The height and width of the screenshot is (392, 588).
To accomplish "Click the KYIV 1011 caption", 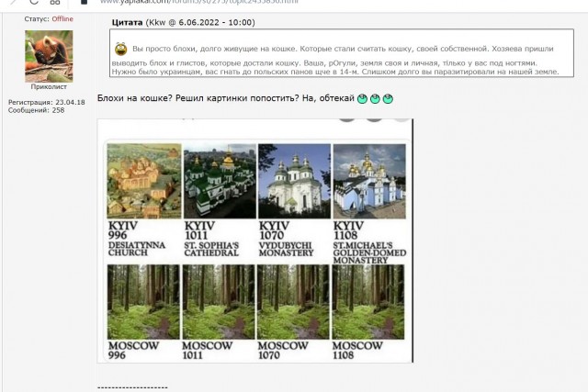I will coord(199,230).
